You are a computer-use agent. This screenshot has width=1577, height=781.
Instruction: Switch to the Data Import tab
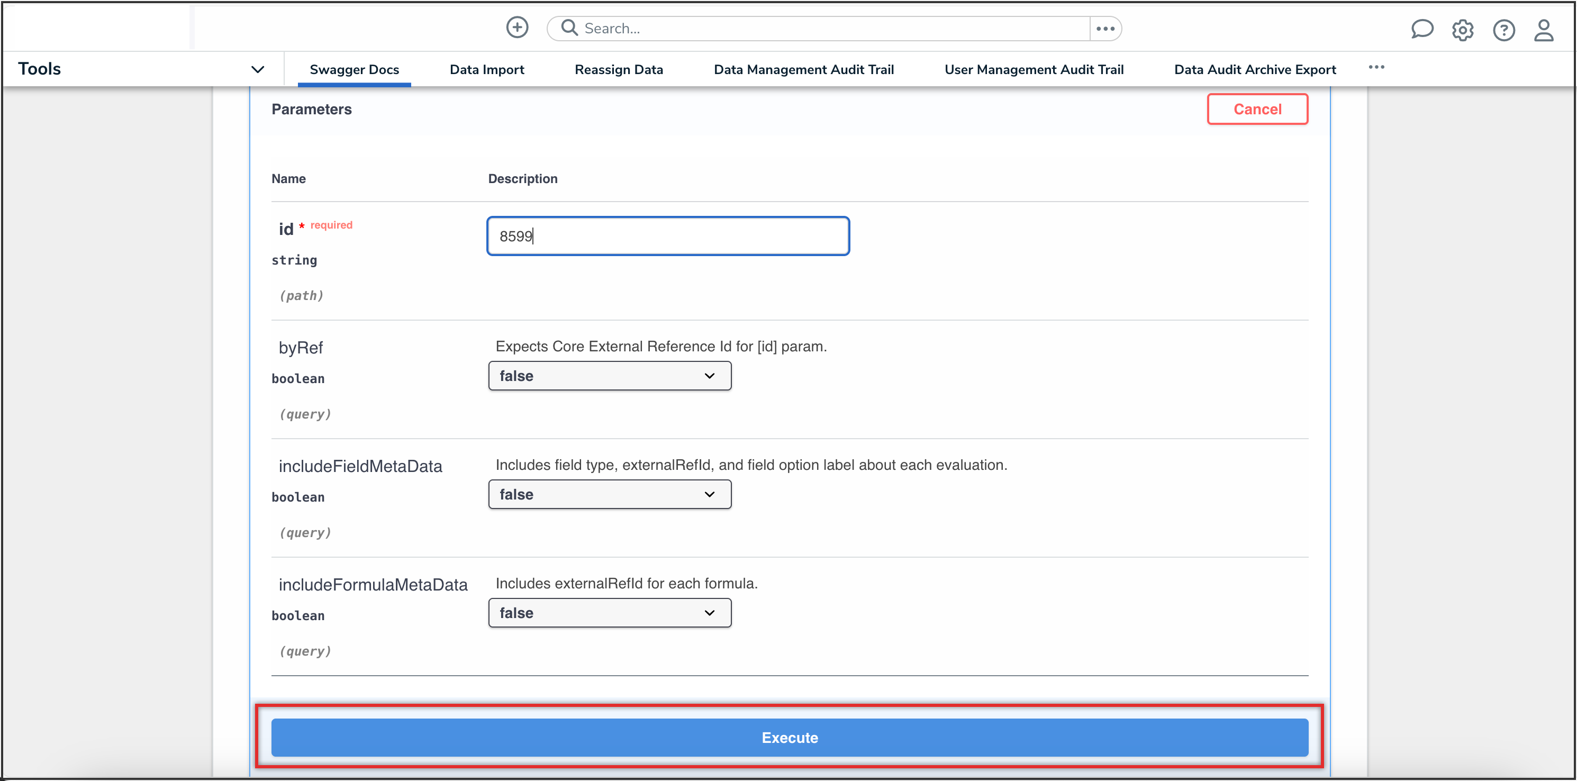pos(487,70)
